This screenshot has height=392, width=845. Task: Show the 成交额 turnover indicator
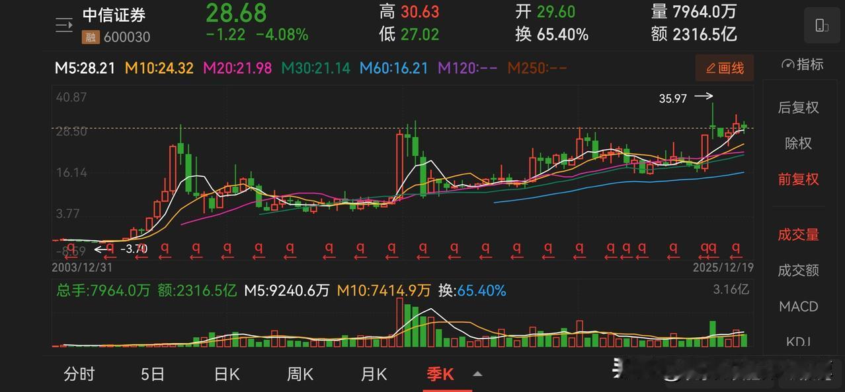coord(798,271)
